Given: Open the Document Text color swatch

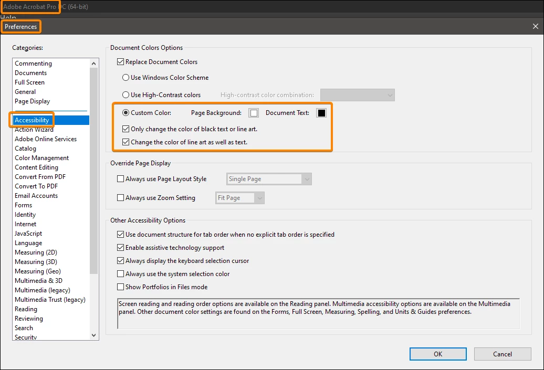Looking at the screenshot, I should (x=321, y=113).
